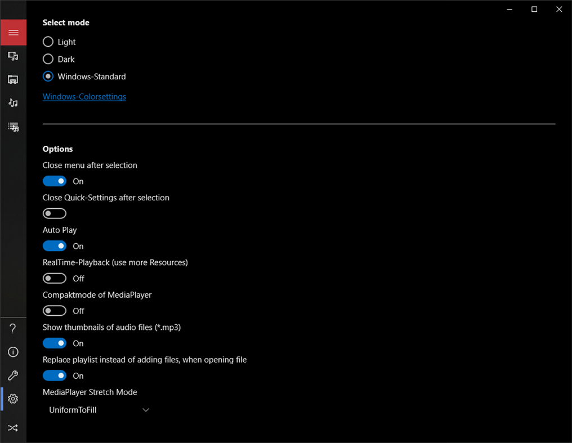Open the red hamburger menu
The height and width of the screenshot is (443, 572).
point(13,33)
